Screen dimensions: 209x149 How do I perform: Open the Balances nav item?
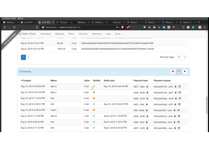(x=60, y=34)
